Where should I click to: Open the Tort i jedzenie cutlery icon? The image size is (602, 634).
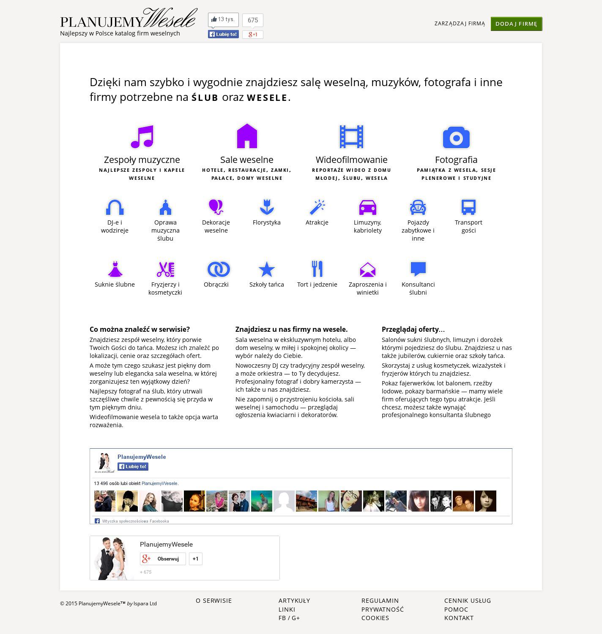point(317,269)
